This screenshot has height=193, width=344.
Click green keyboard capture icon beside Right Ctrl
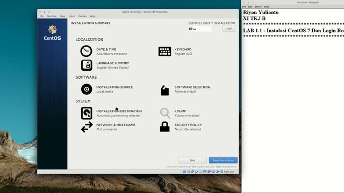point(221,172)
